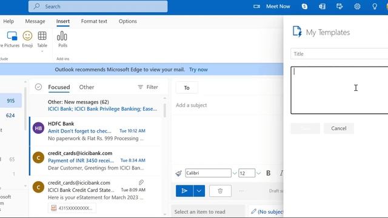Open the Skype icon in header
Screen dimensions: 388x218
coord(304,7)
